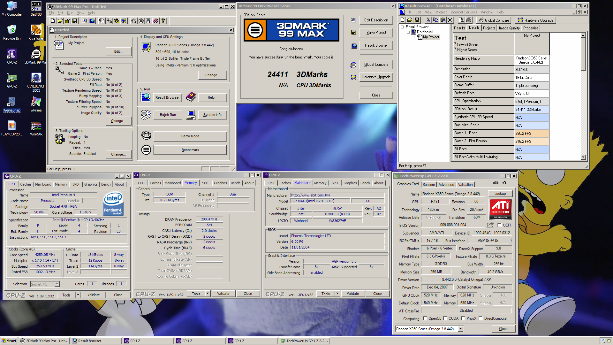
Task: Toggle the PhysX checkbox in GPU-Z
Action: point(463,318)
